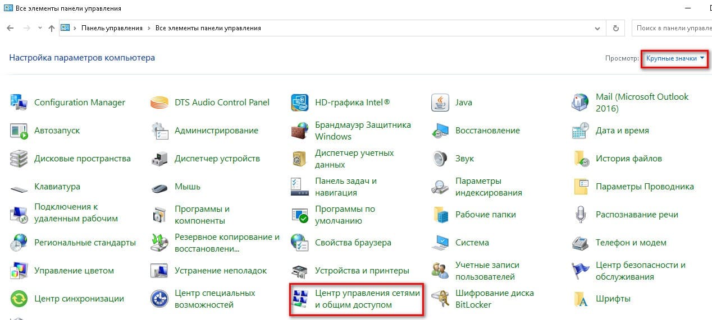712x320 pixels.
Task: Click Панель задач и навигация icon
Action: pyautogui.click(x=300, y=187)
